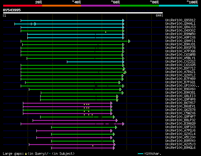View hit UniRef100_B7FGQ1

tap(180, 82)
